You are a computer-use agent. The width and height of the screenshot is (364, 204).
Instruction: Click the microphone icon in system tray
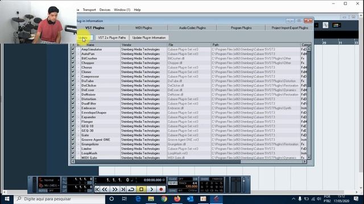(x=300, y=199)
